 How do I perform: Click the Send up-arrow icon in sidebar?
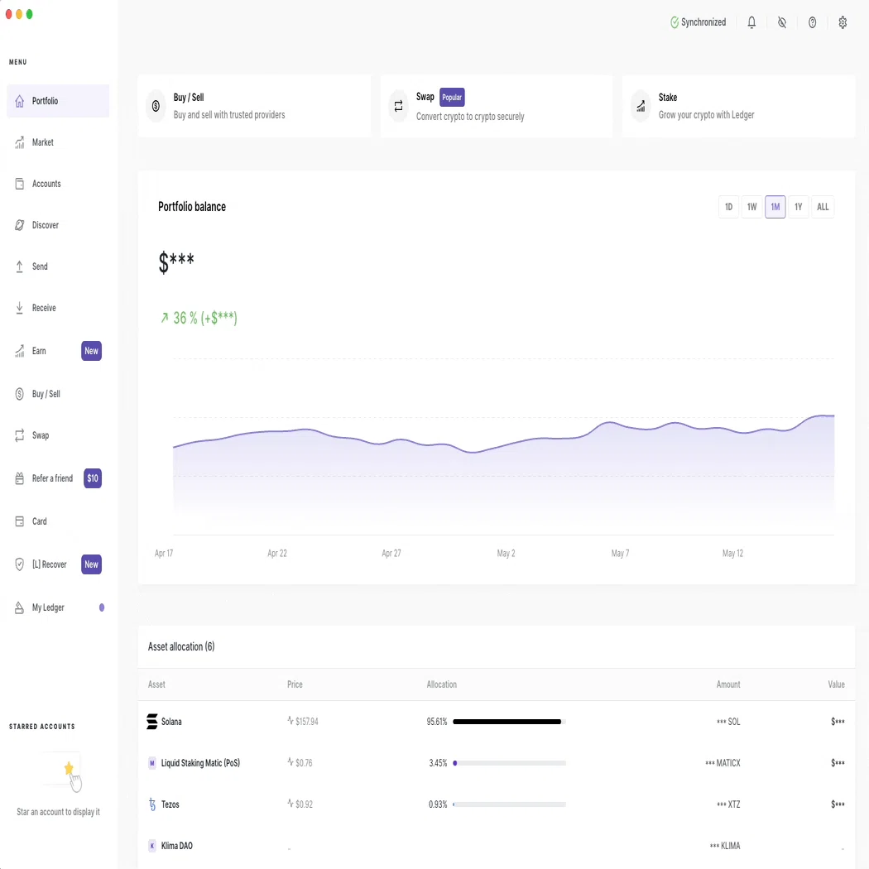click(19, 266)
